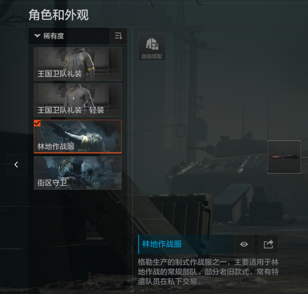
Task: Click the 林地作战服 description paragraph
Action: point(208,272)
